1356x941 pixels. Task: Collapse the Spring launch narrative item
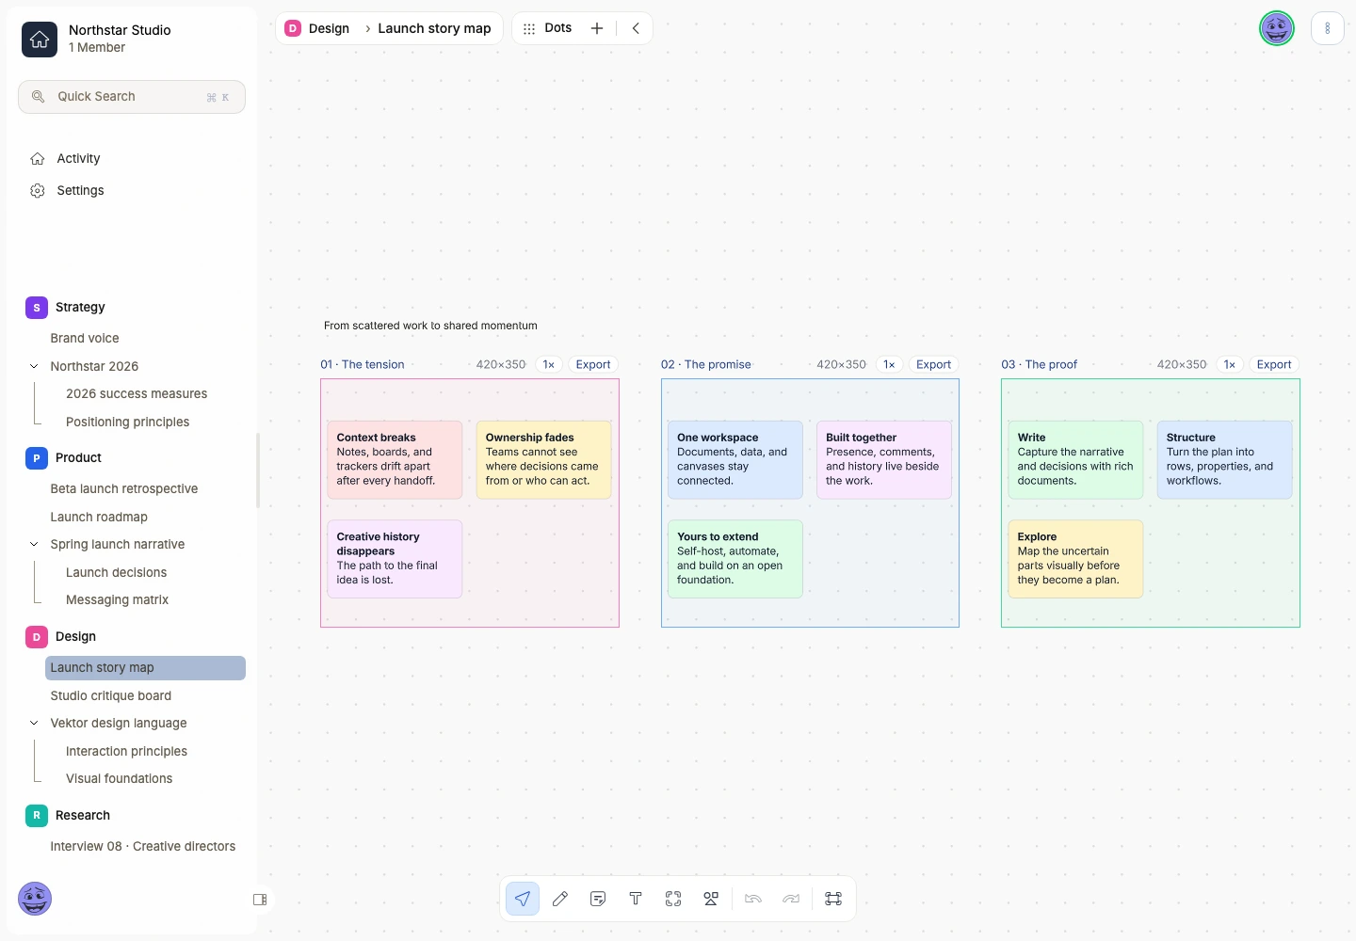[x=34, y=544]
